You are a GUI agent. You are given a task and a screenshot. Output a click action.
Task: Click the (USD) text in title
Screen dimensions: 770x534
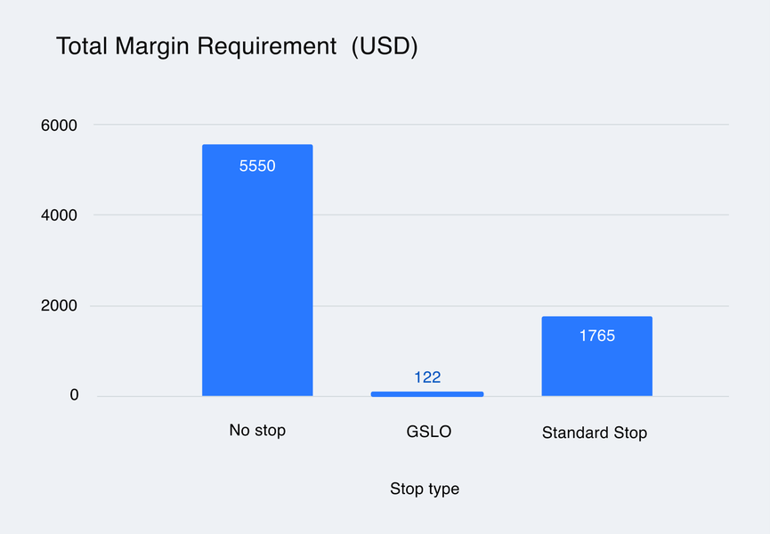pyautogui.click(x=385, y=47)
